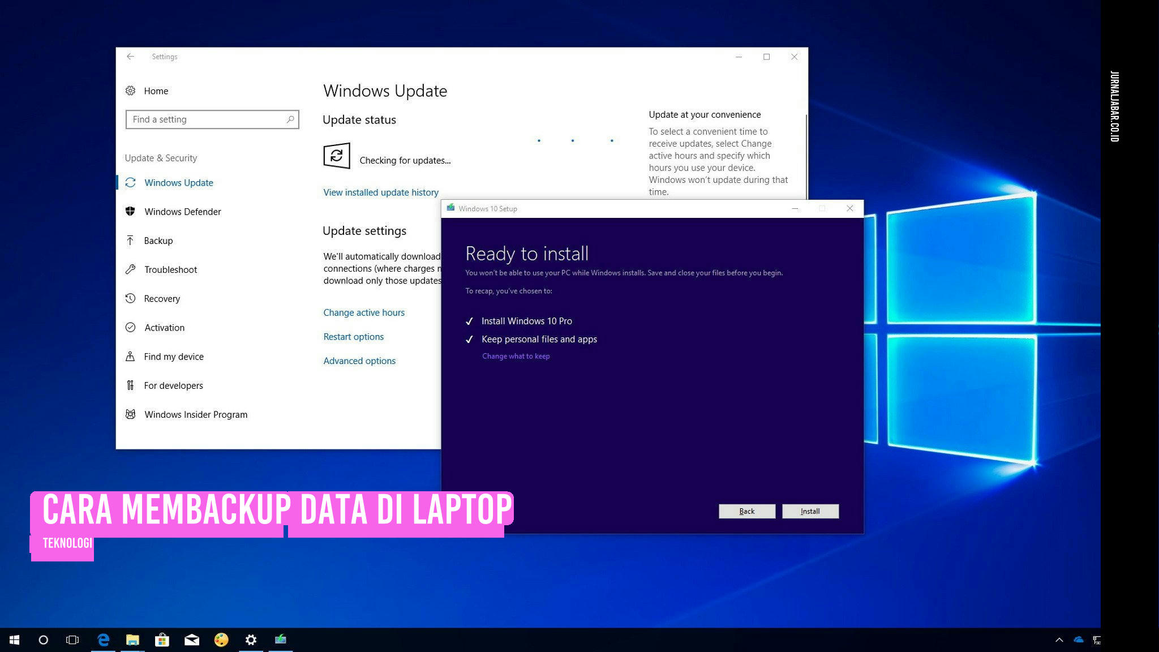The width and height of the screenshot is (1159, 652).
Task: Minimize the Settings window
Action: pyautogui.click(x=739, y=57)
